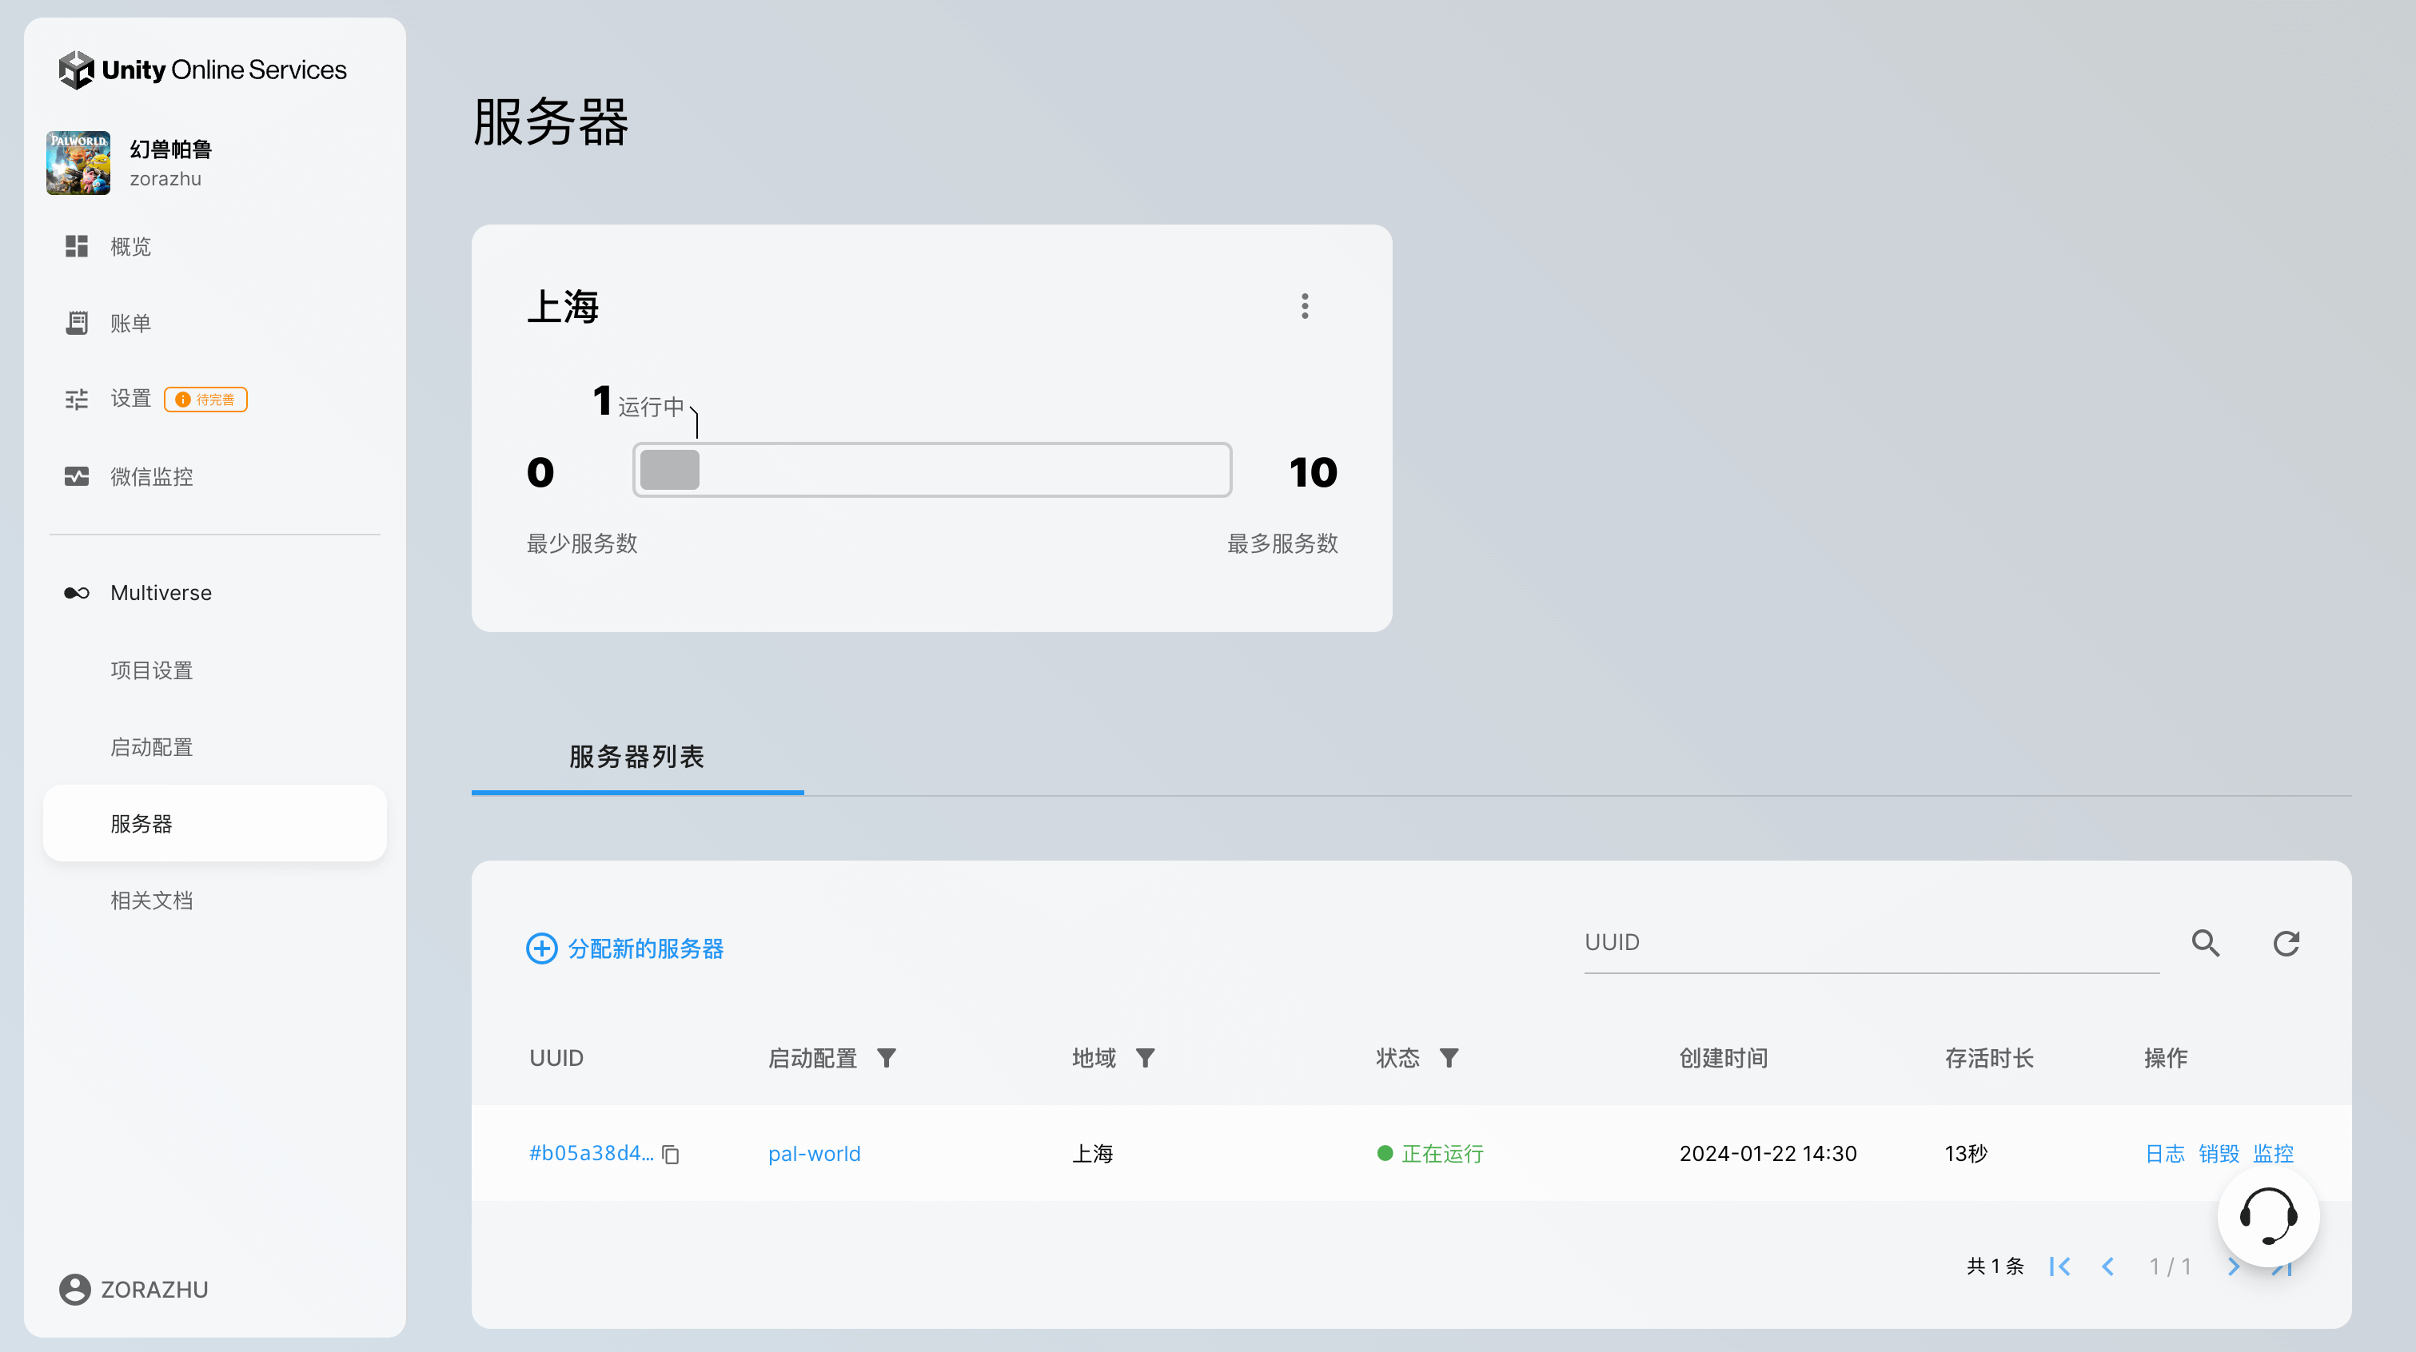
Task: Click the refresh server list icon
Action: click(x=2286, y=943)
